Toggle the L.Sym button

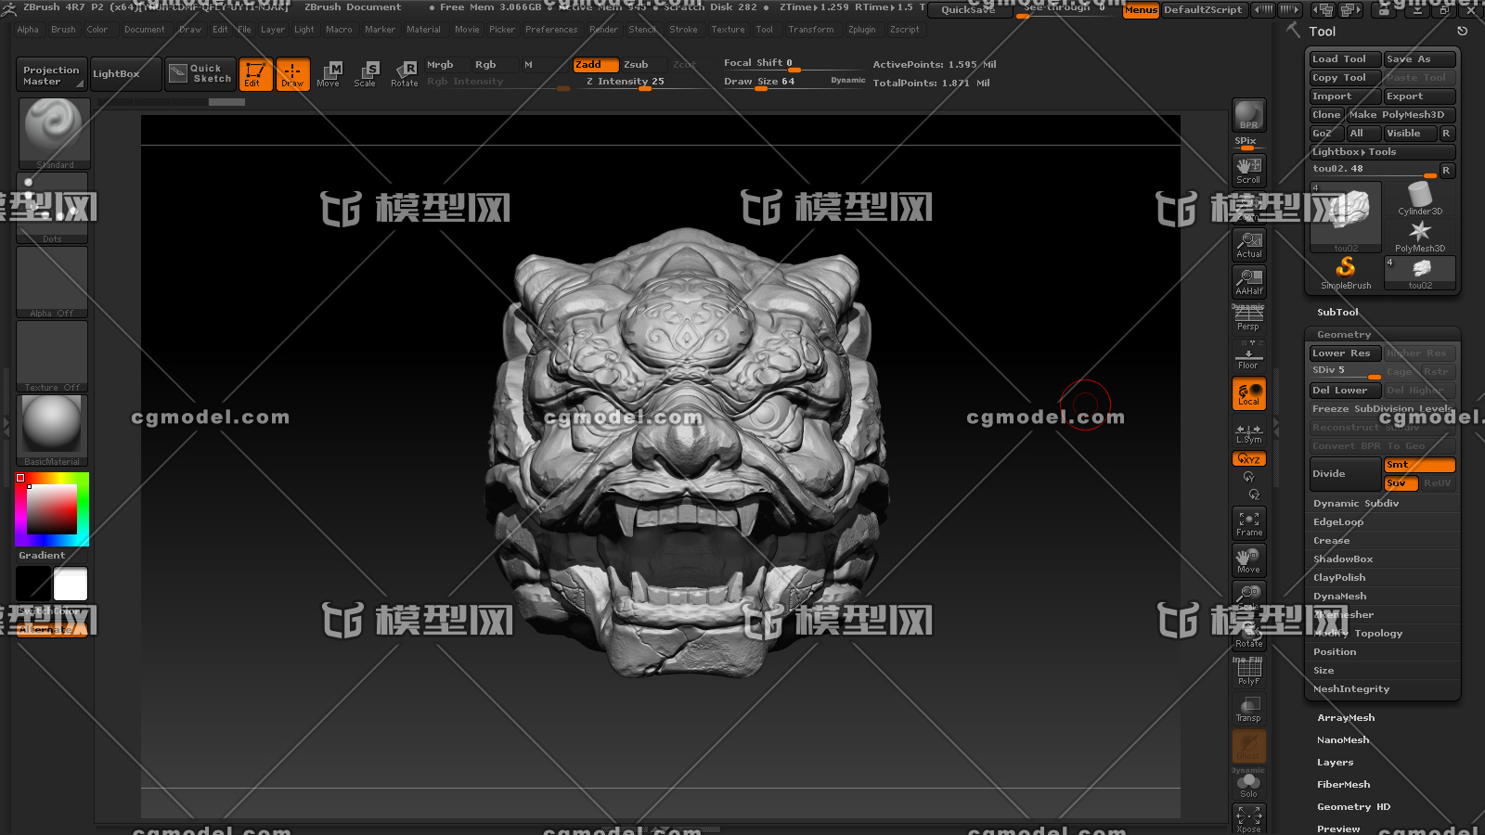(1248, 433)
